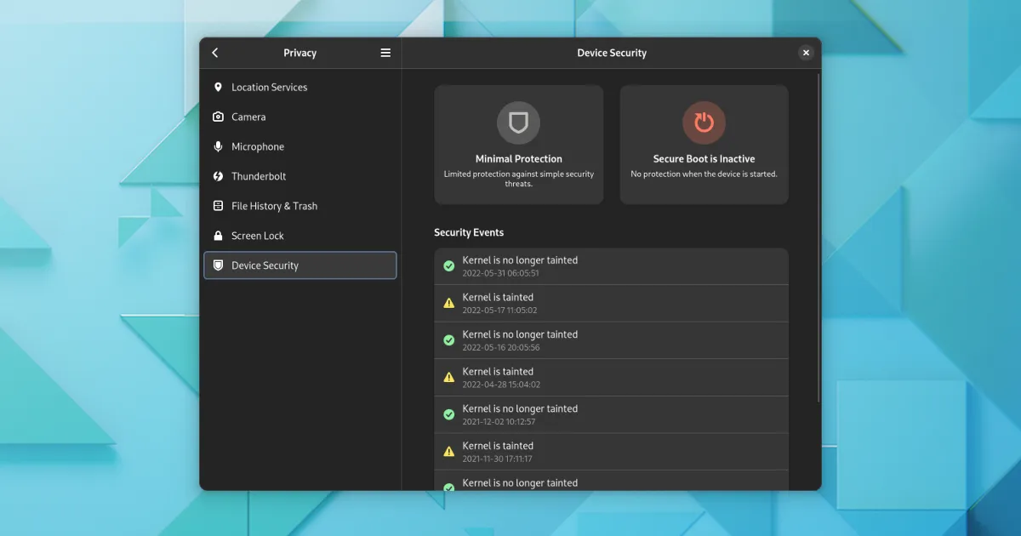The width and height of the screenshot is (1021, 536).
Task: Close the Device Security window
Action: point(805,53)
